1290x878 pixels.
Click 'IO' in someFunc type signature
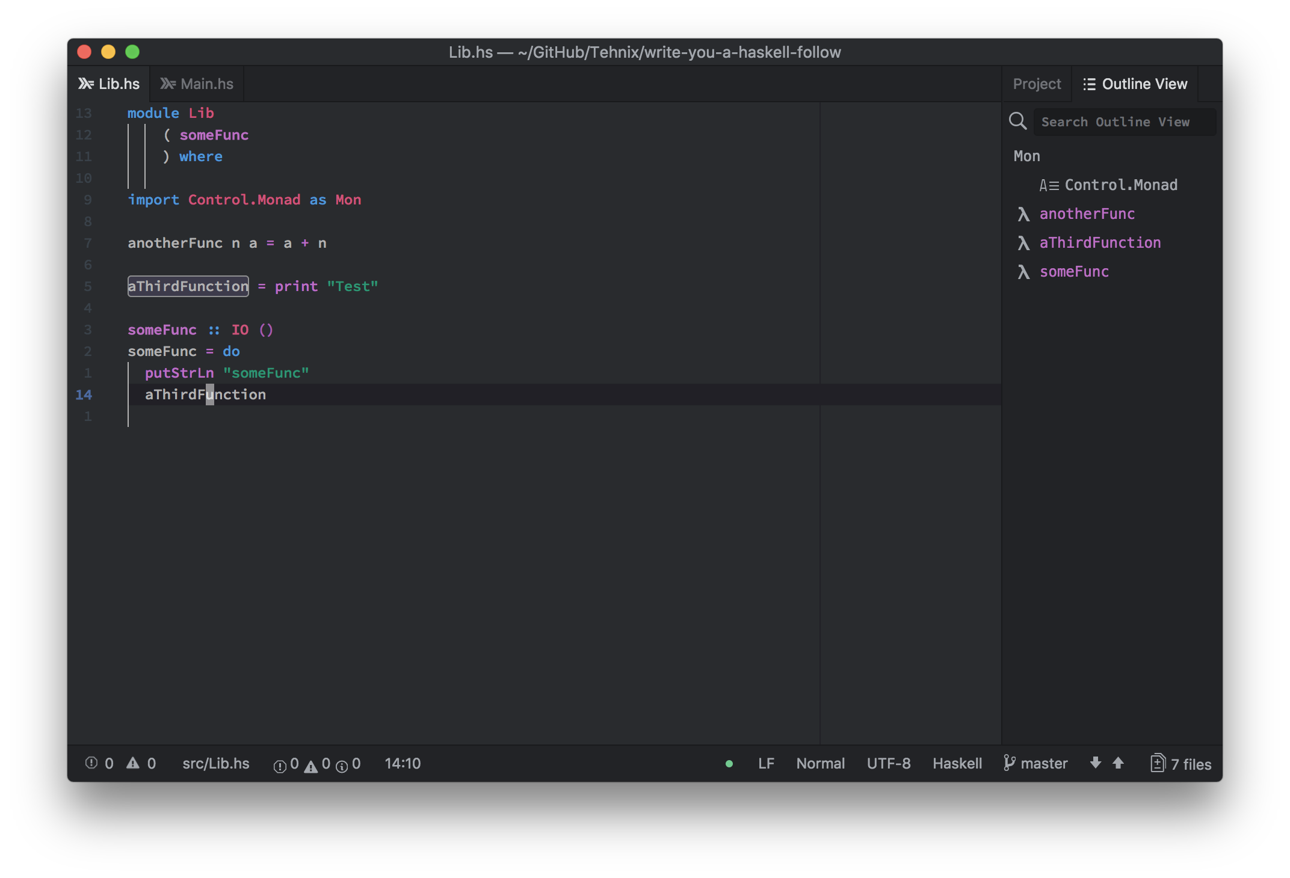click(239, 330)
